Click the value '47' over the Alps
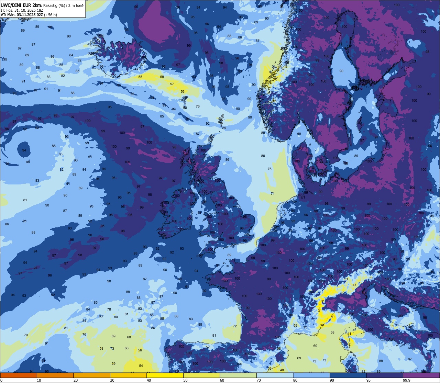The image size is (440, 383). pos(354,285)
